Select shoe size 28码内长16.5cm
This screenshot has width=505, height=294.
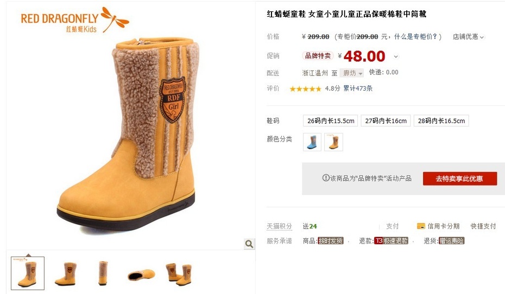[441, 121]
